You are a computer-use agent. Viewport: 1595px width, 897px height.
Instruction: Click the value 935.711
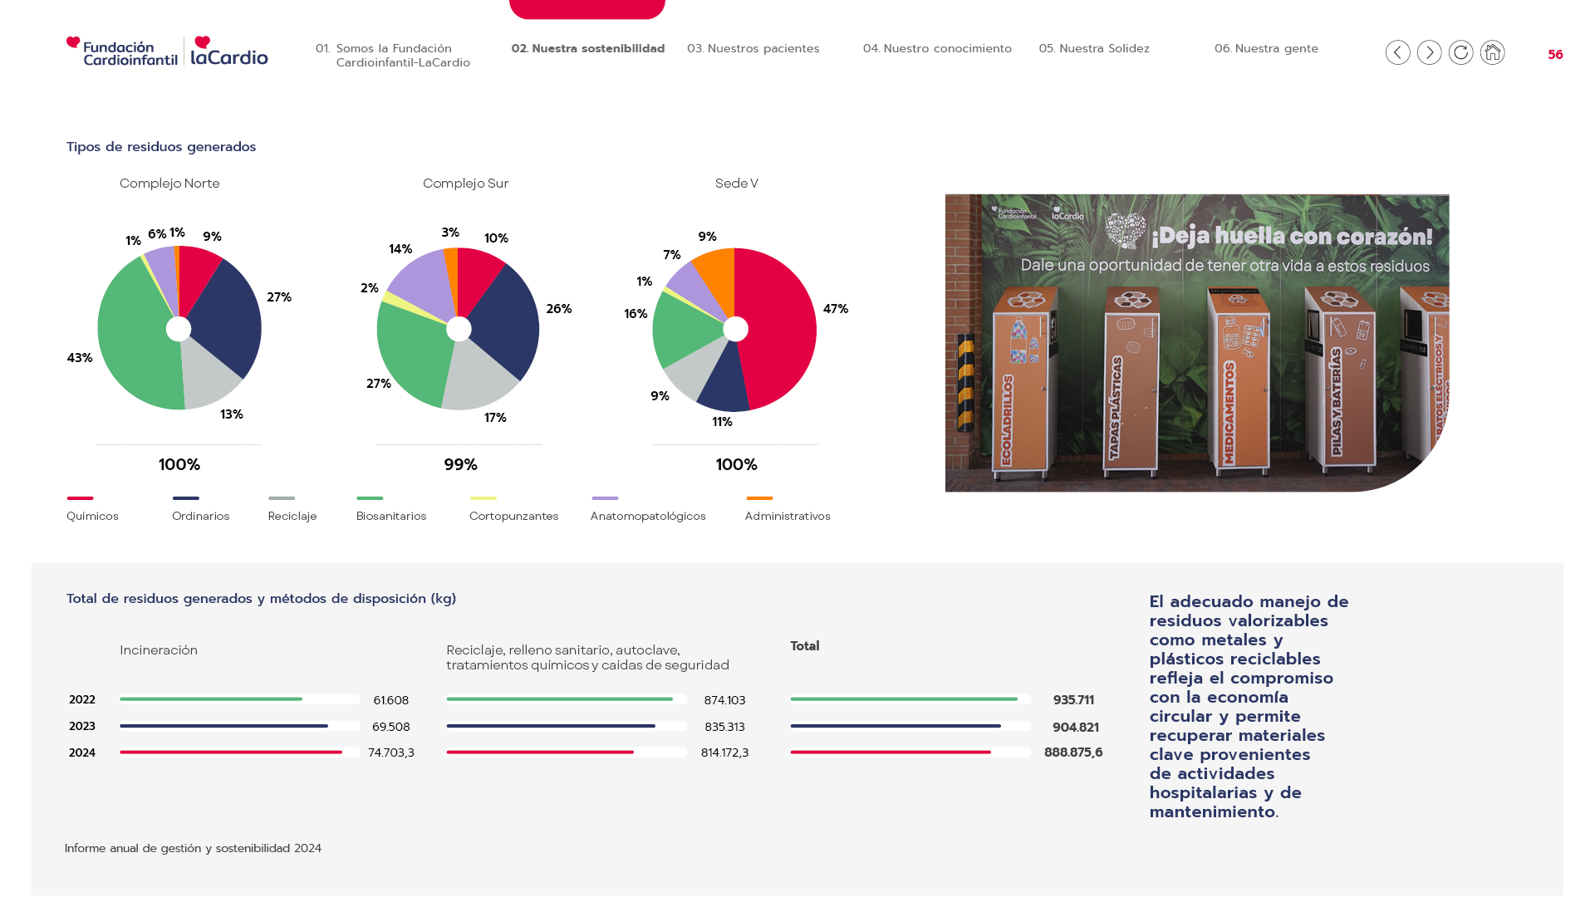tap(1073, 700)
